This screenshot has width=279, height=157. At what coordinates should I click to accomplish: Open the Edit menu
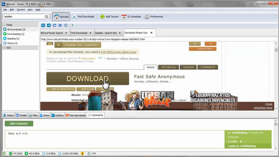pos(12,10)
